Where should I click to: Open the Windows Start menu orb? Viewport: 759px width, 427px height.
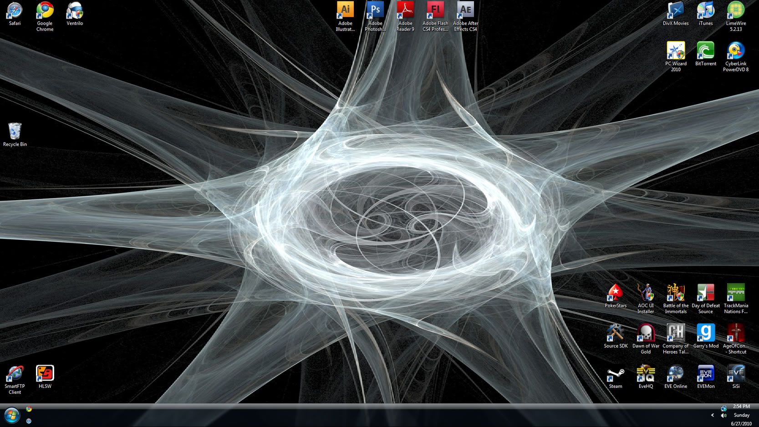(x=12, y=415)
